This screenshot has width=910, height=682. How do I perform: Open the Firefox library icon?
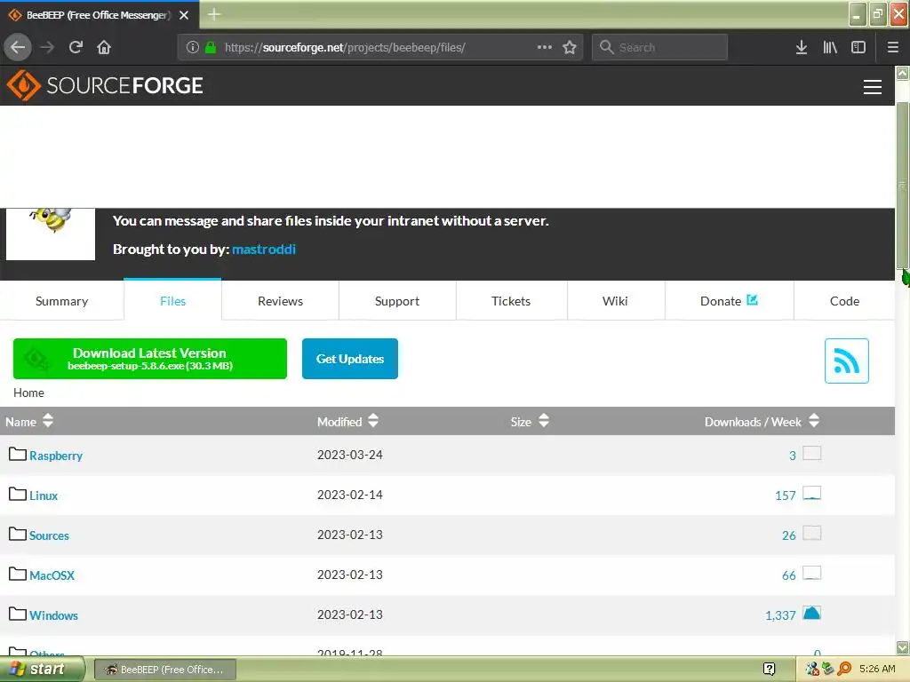pyautogui.click(x=830, y=47)
